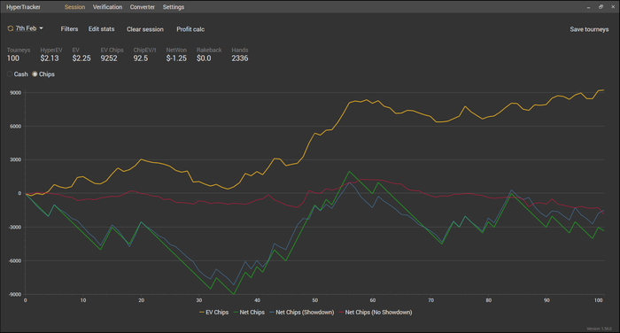Open the Settings tab
620x333 pixels.
pyautogui.click(x=174, y=7)
